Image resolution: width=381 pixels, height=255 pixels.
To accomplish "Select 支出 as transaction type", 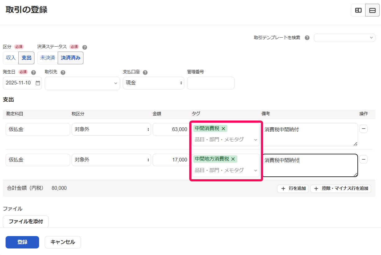I will pyautogui.click(x=26, y=58).
